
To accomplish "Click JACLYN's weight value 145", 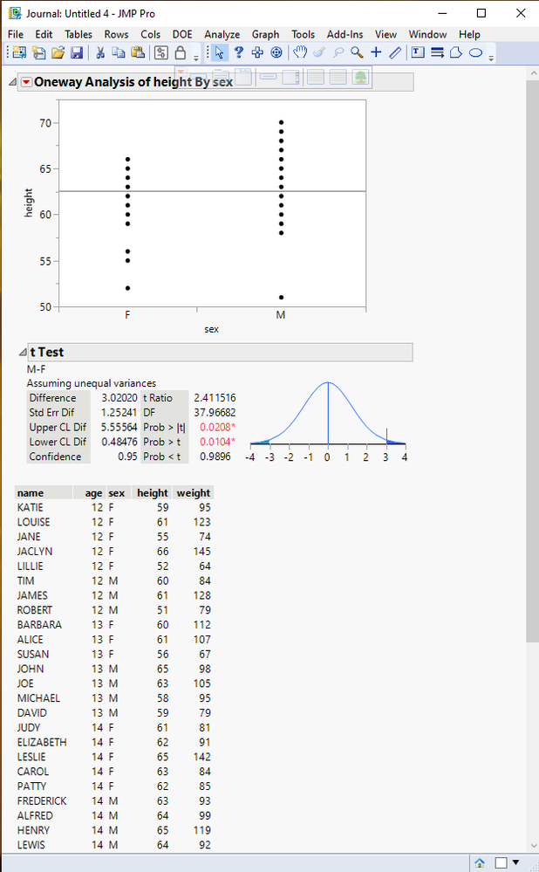I will click(202, 552).
